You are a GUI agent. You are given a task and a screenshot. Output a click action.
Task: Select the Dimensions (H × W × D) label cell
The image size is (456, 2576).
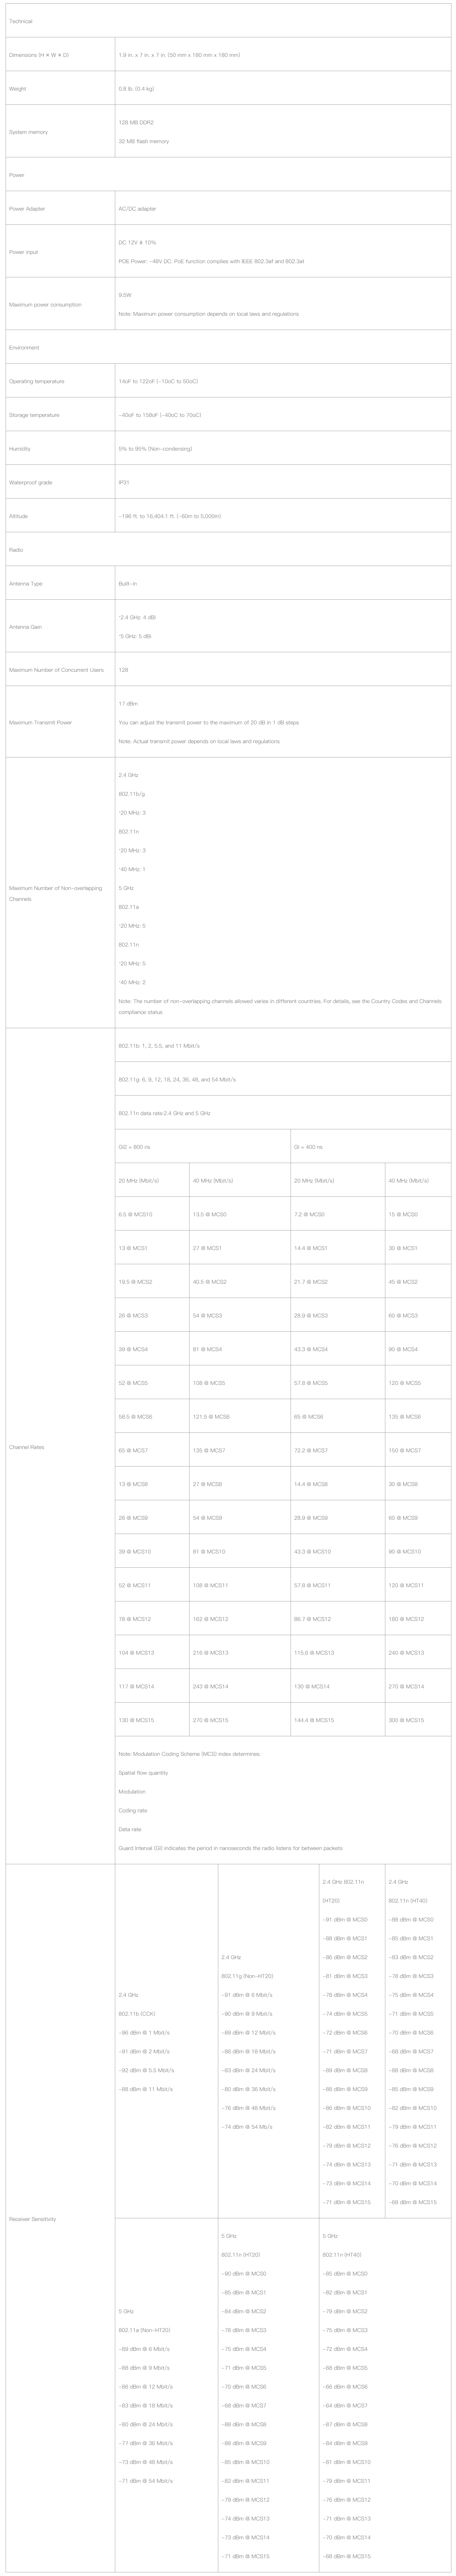pyautogui.click(x=39, y=55)
